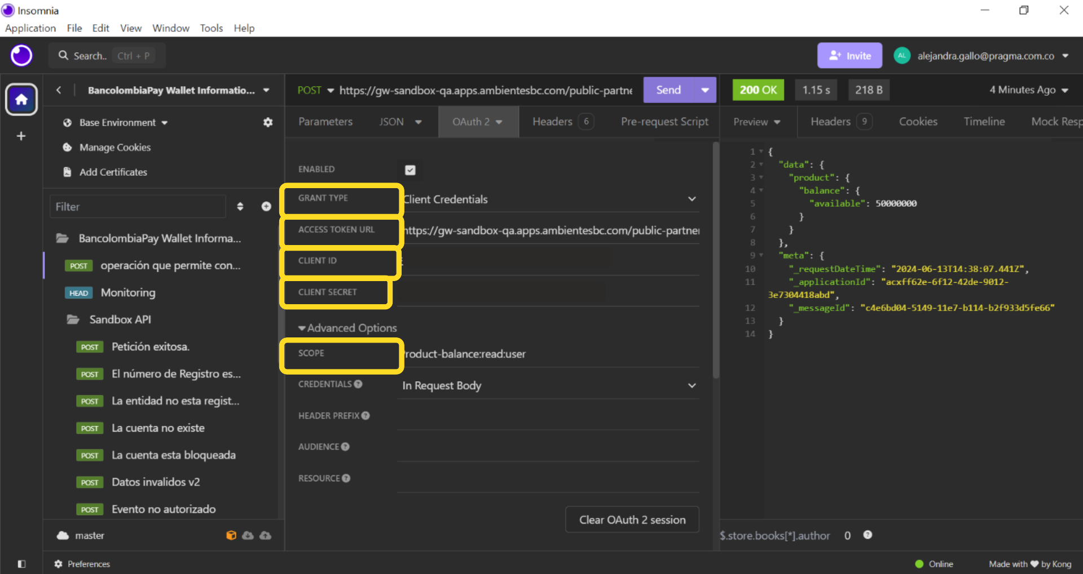Click the orange cube icon in sync bar
This screenshot has width=1083, height=574.
click(231, 536)
